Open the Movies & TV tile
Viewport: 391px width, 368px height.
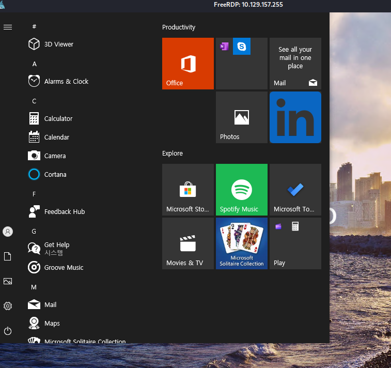pyautogui.click(x=188, y=243)
